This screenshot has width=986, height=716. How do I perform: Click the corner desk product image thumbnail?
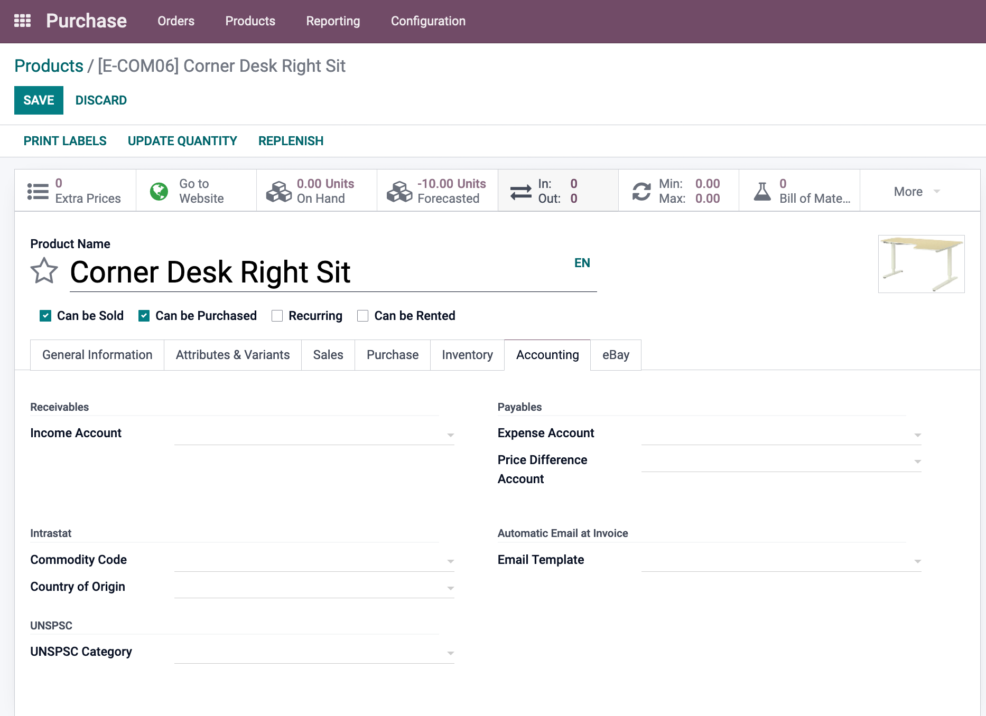tap(921, 264)
